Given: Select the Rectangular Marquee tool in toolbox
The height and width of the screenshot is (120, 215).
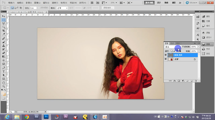Looking at the screenshot, I should [3, 20].
